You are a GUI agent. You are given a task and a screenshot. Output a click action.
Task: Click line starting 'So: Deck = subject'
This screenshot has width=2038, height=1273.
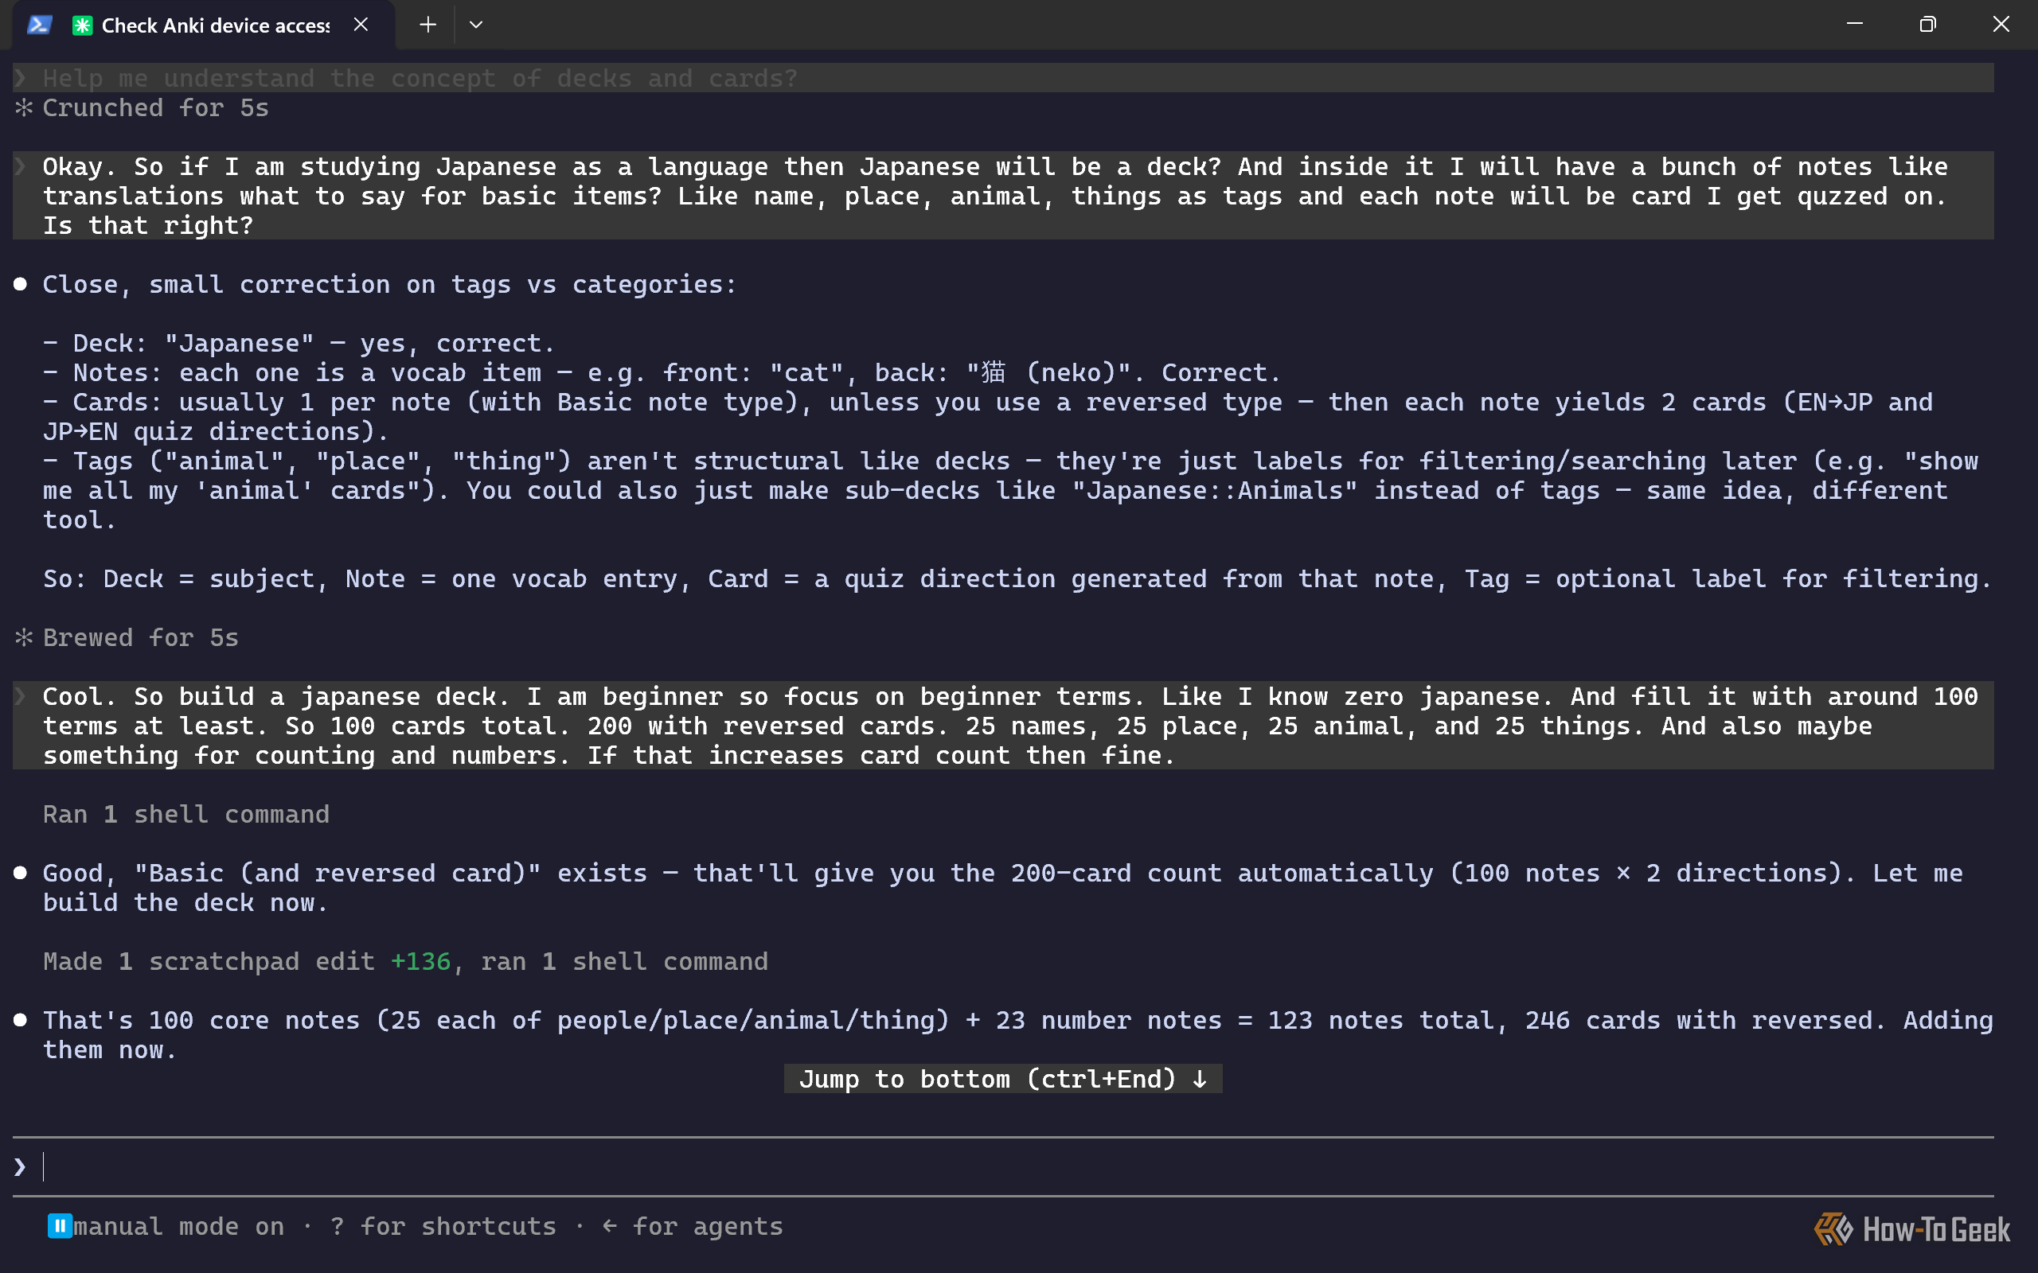pyautogui.click(x=1017, y=578)
